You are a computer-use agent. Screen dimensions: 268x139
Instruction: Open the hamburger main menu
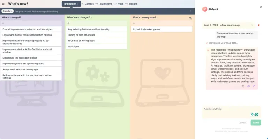tap(3, 4)
